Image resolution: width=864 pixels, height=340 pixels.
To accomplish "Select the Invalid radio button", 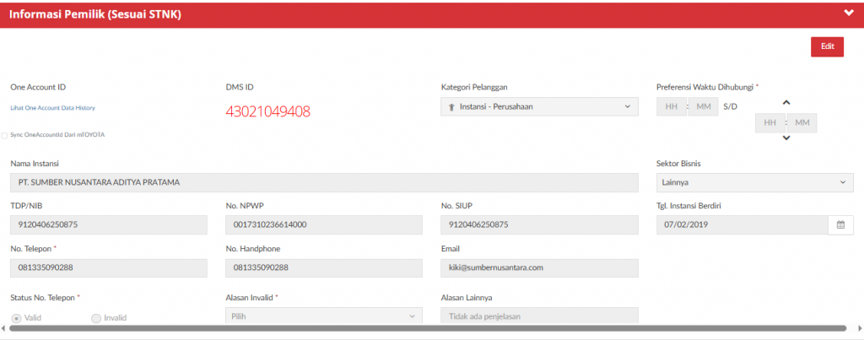I will [x=96, y=318].
